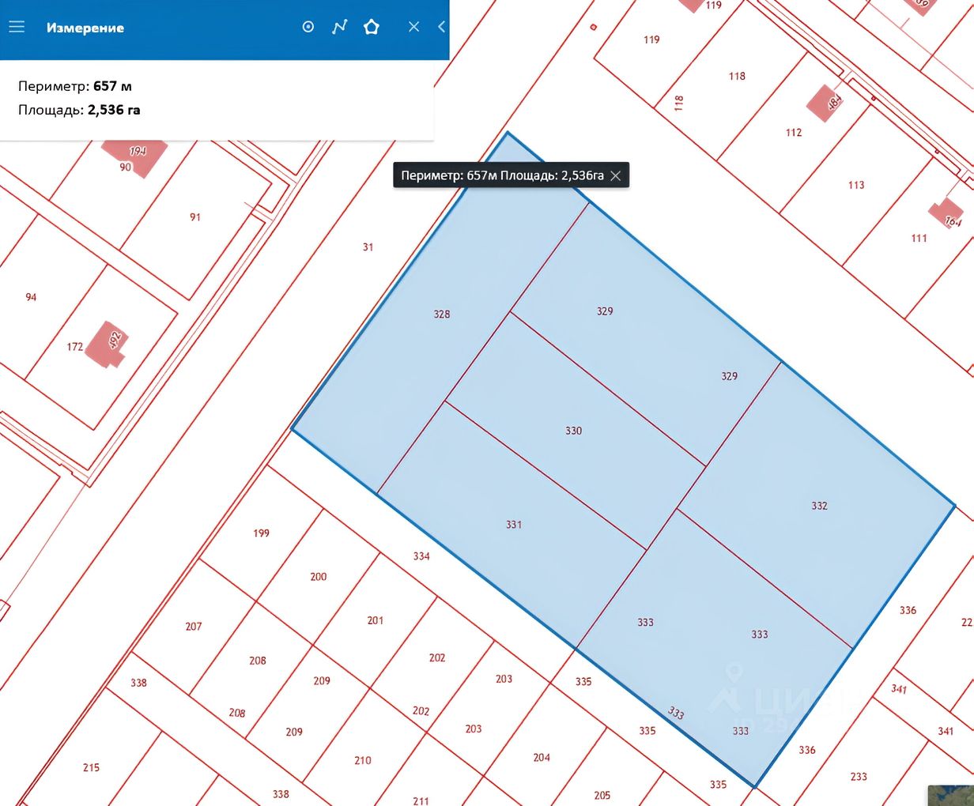
Task: Click parcel 207 label
Action: 194,627
